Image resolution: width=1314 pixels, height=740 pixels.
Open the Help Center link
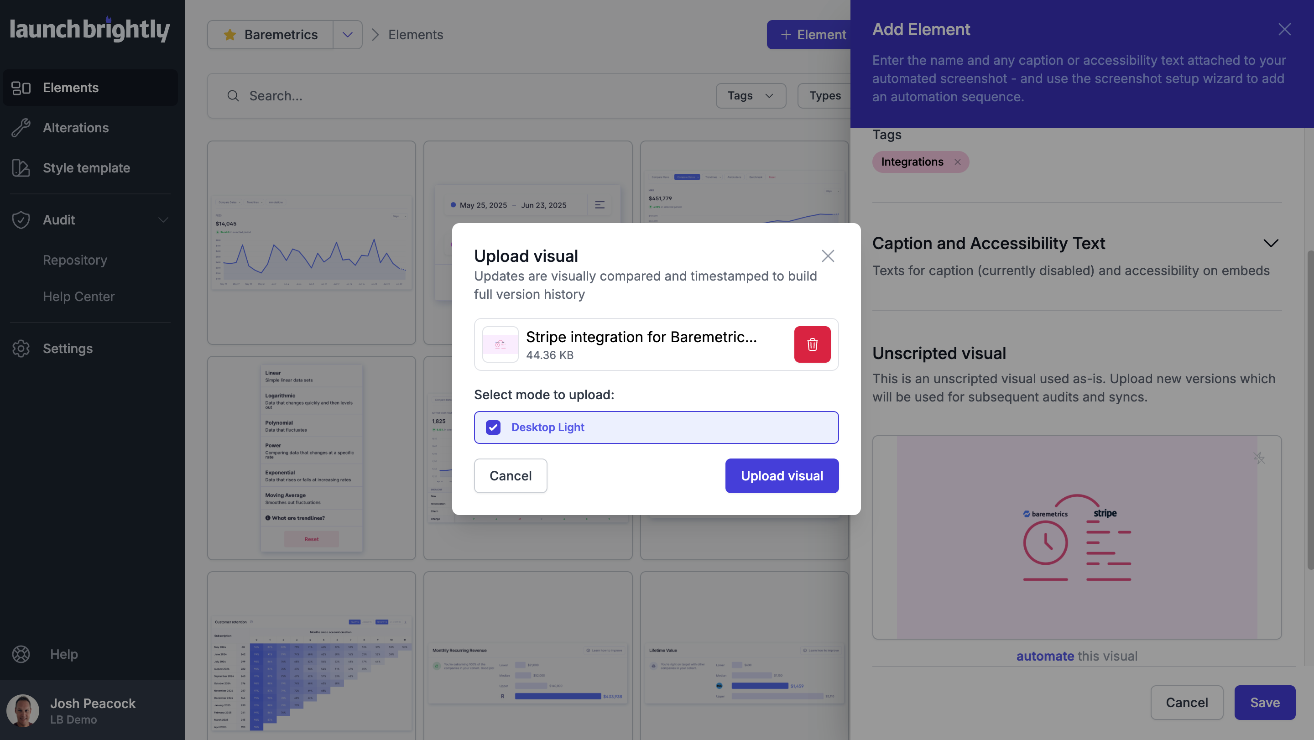pyautogui.click(x=78, y=296)
